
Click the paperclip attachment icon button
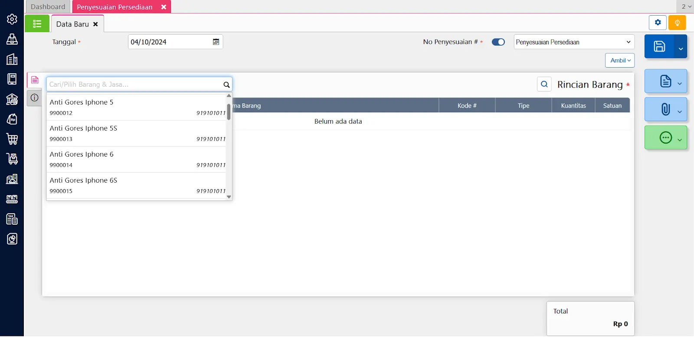click(665, 109)
